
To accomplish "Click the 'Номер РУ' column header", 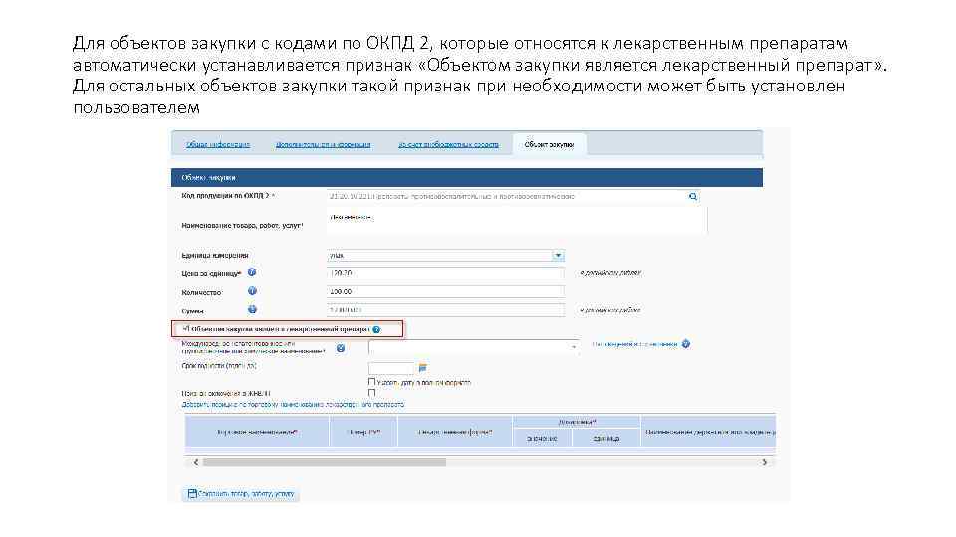I will click(x=364, y=432).
